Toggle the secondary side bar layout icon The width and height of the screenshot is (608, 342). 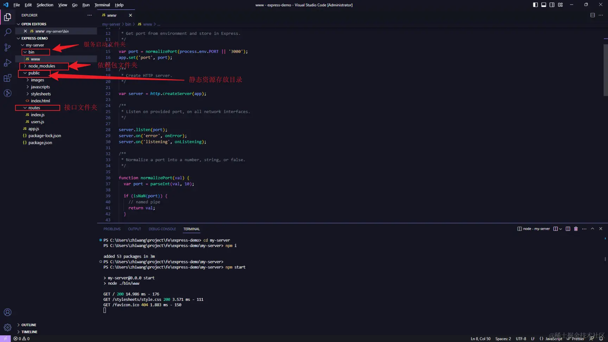coord(552,5)
